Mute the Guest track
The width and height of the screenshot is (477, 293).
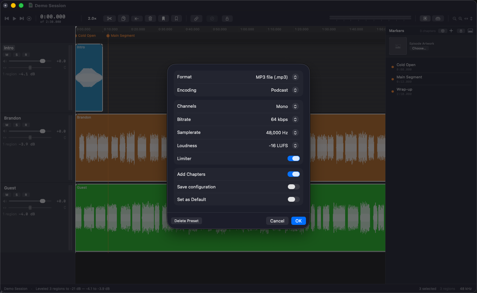point(7,195)
